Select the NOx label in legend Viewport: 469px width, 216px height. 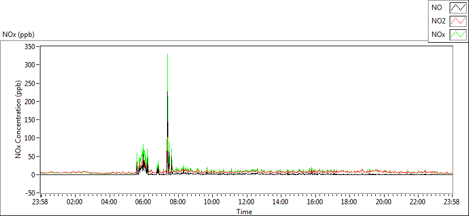(438, 35)
